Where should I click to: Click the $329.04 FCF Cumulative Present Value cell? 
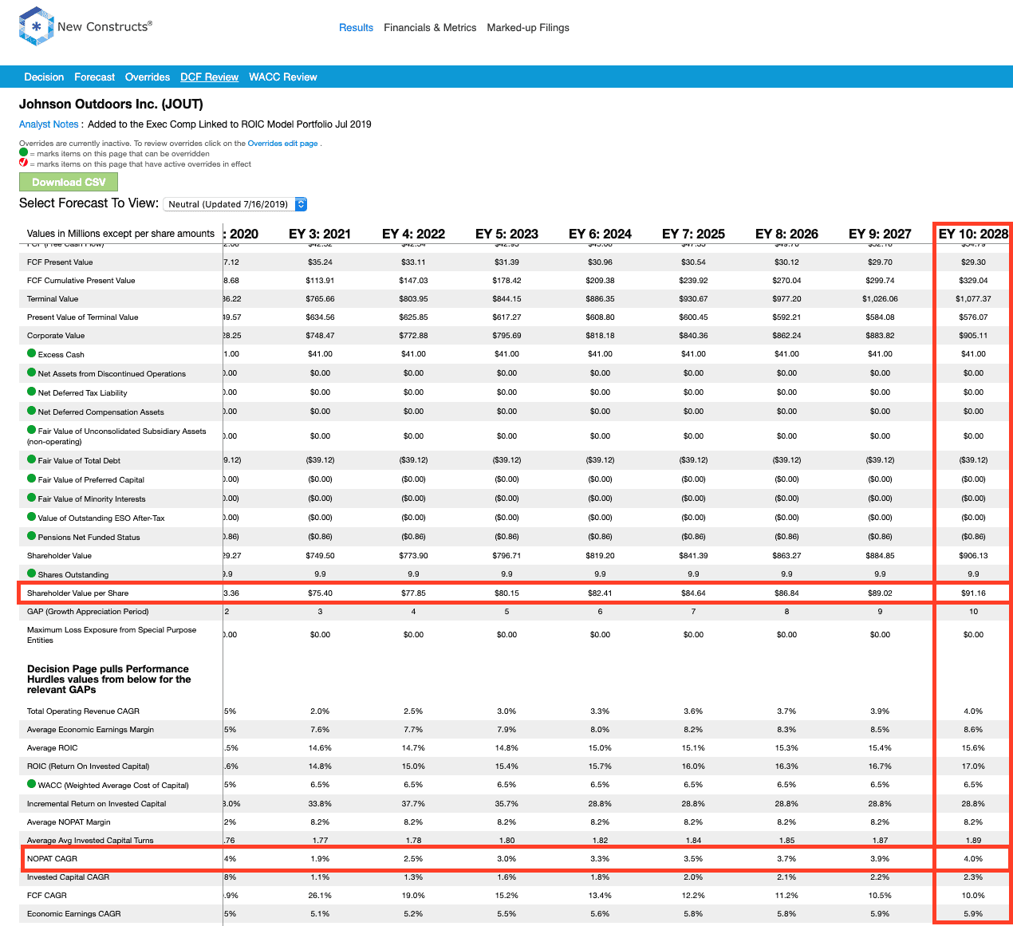point(973,281)
